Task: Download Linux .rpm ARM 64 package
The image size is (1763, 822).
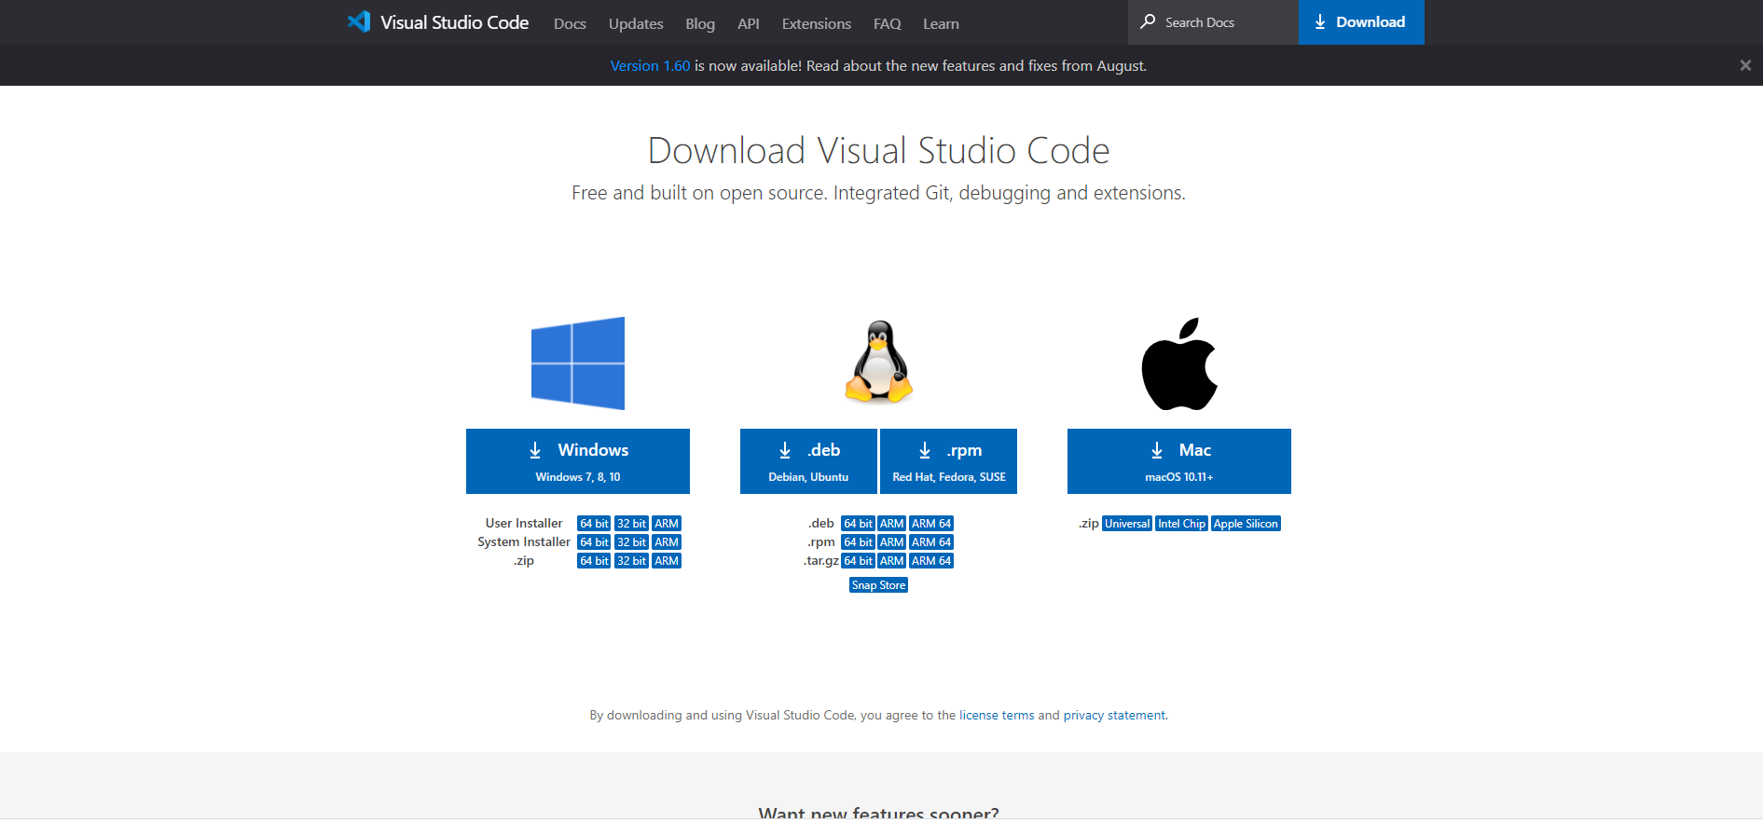Action: pos(931,542)
